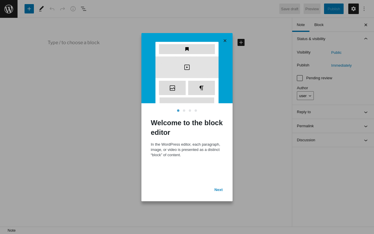Click the paragraph pilcrow icon in the illustration
Viewport: 374px width, 234px height.
(x=202, y=88)
